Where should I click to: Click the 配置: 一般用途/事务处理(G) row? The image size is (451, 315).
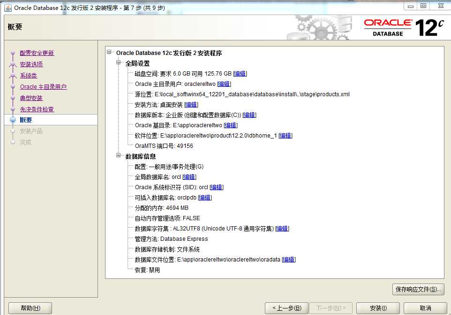coord(169,167)
